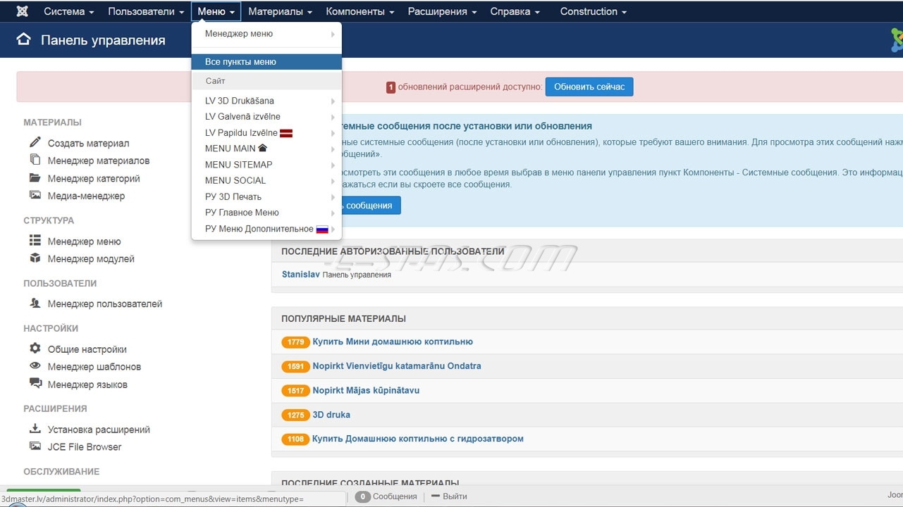Select Все пункты меню from dropdown
Image resolution: width=903 pixels, height=507 pixels.
[266, 62]
